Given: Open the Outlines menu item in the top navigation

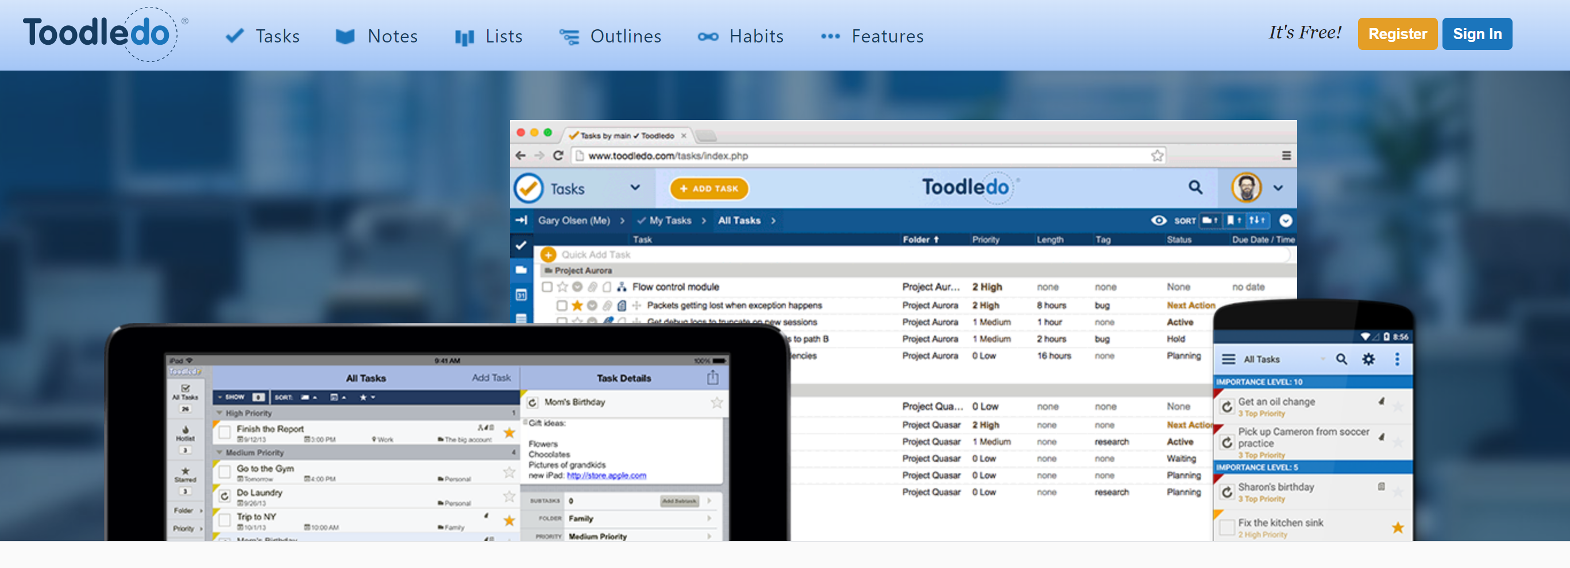Looking at the screenshot, I should click(610, 36).
